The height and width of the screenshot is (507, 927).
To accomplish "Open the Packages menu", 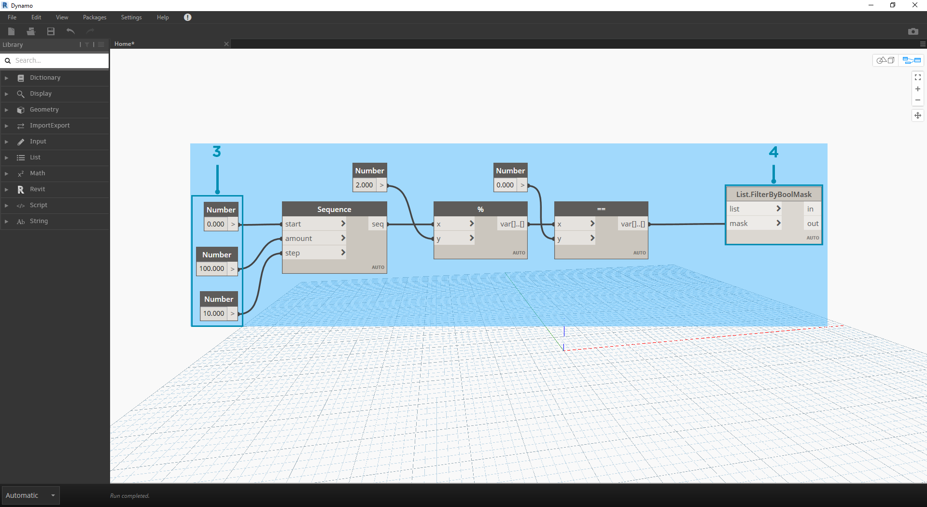I will (x=95, y=17).
